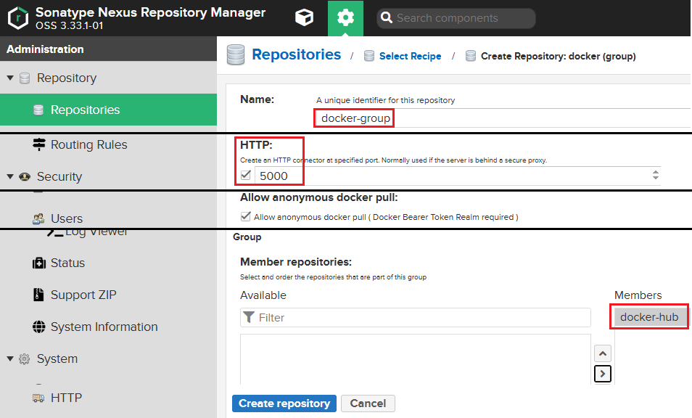Toggle the HTTP connector checkbox
692x418 pixels.
coord(246,175)
